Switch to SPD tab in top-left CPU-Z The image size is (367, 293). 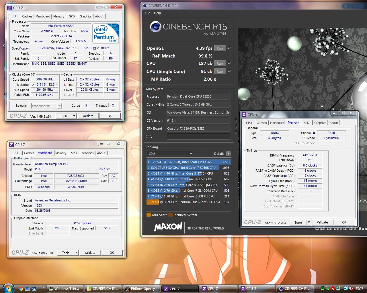click(x=72, y=16)
